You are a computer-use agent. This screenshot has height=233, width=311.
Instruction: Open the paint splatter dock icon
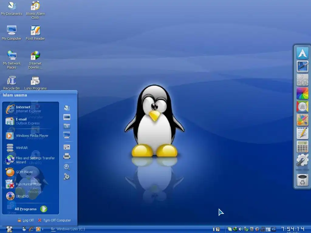[302, 120]
